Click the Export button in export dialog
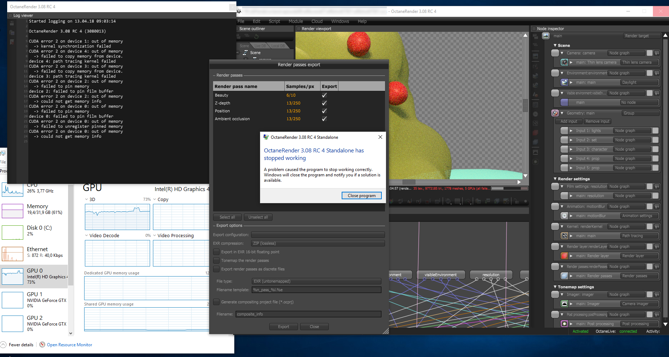The height and width of the screenshot is (357, 669). (284, 327)
